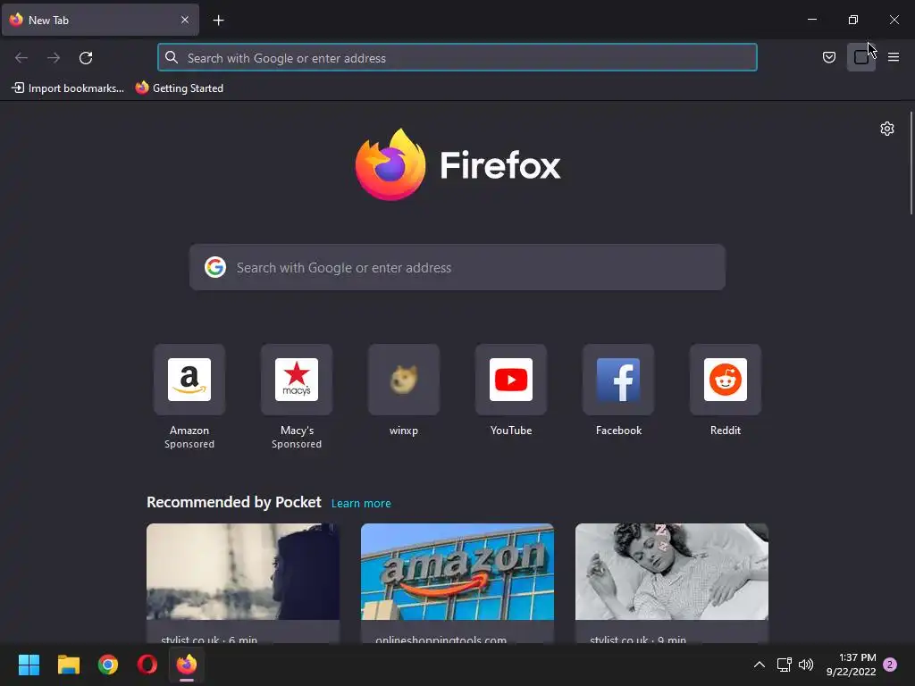Expand hidden system tray icons chevron

(760, 665)
